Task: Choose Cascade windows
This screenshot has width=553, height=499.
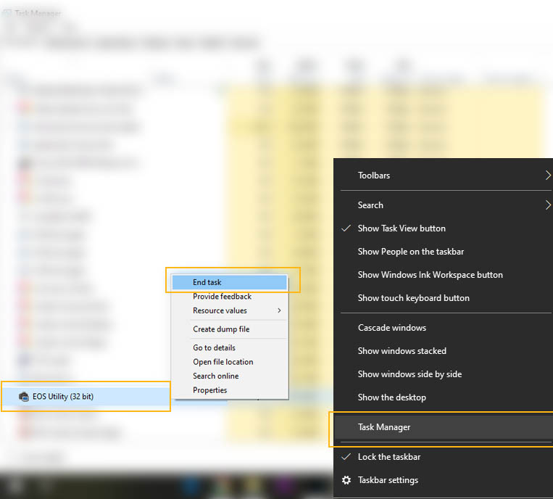Action: pos(444,328)
